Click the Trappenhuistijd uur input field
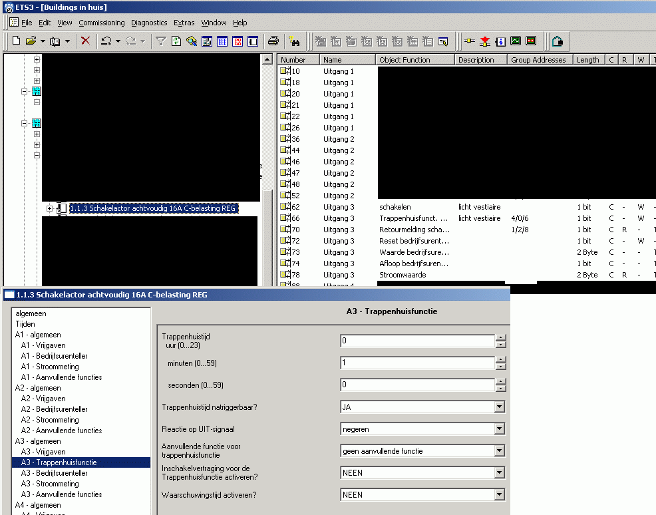 pos(418,341)
